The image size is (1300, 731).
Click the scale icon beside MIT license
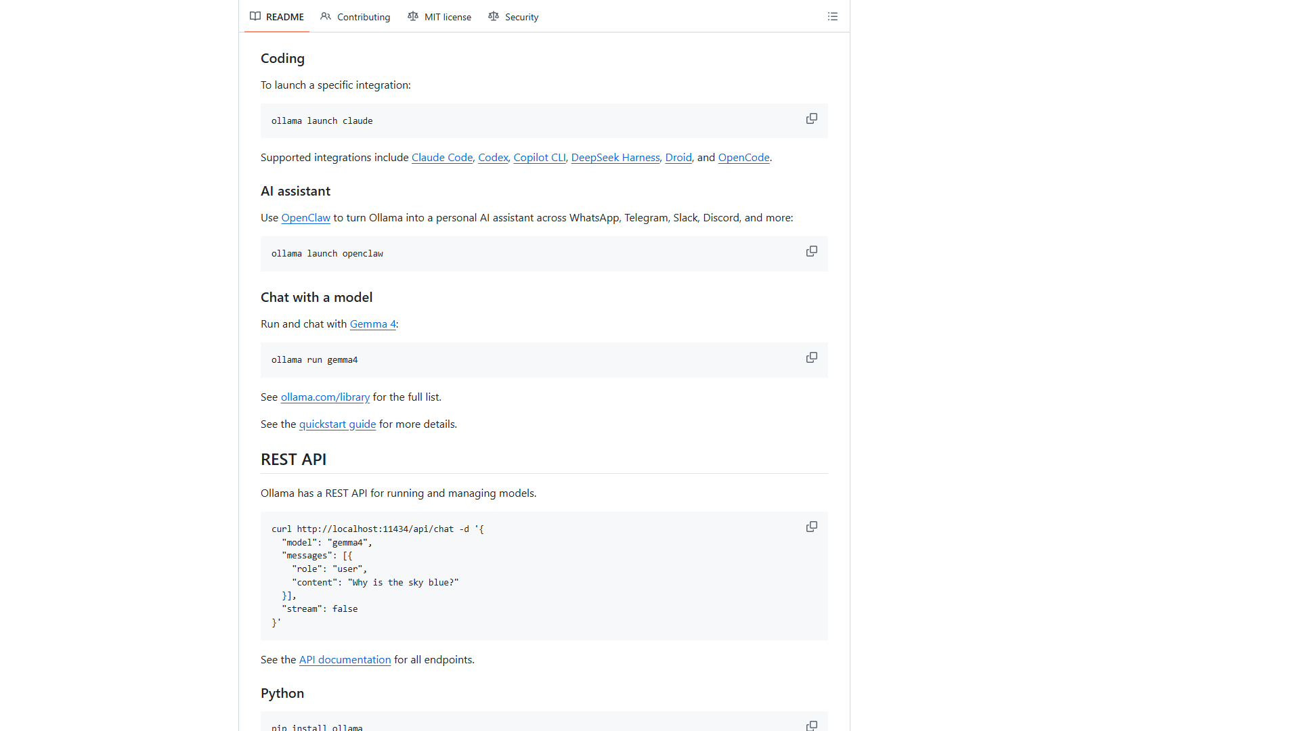[413, 16]
